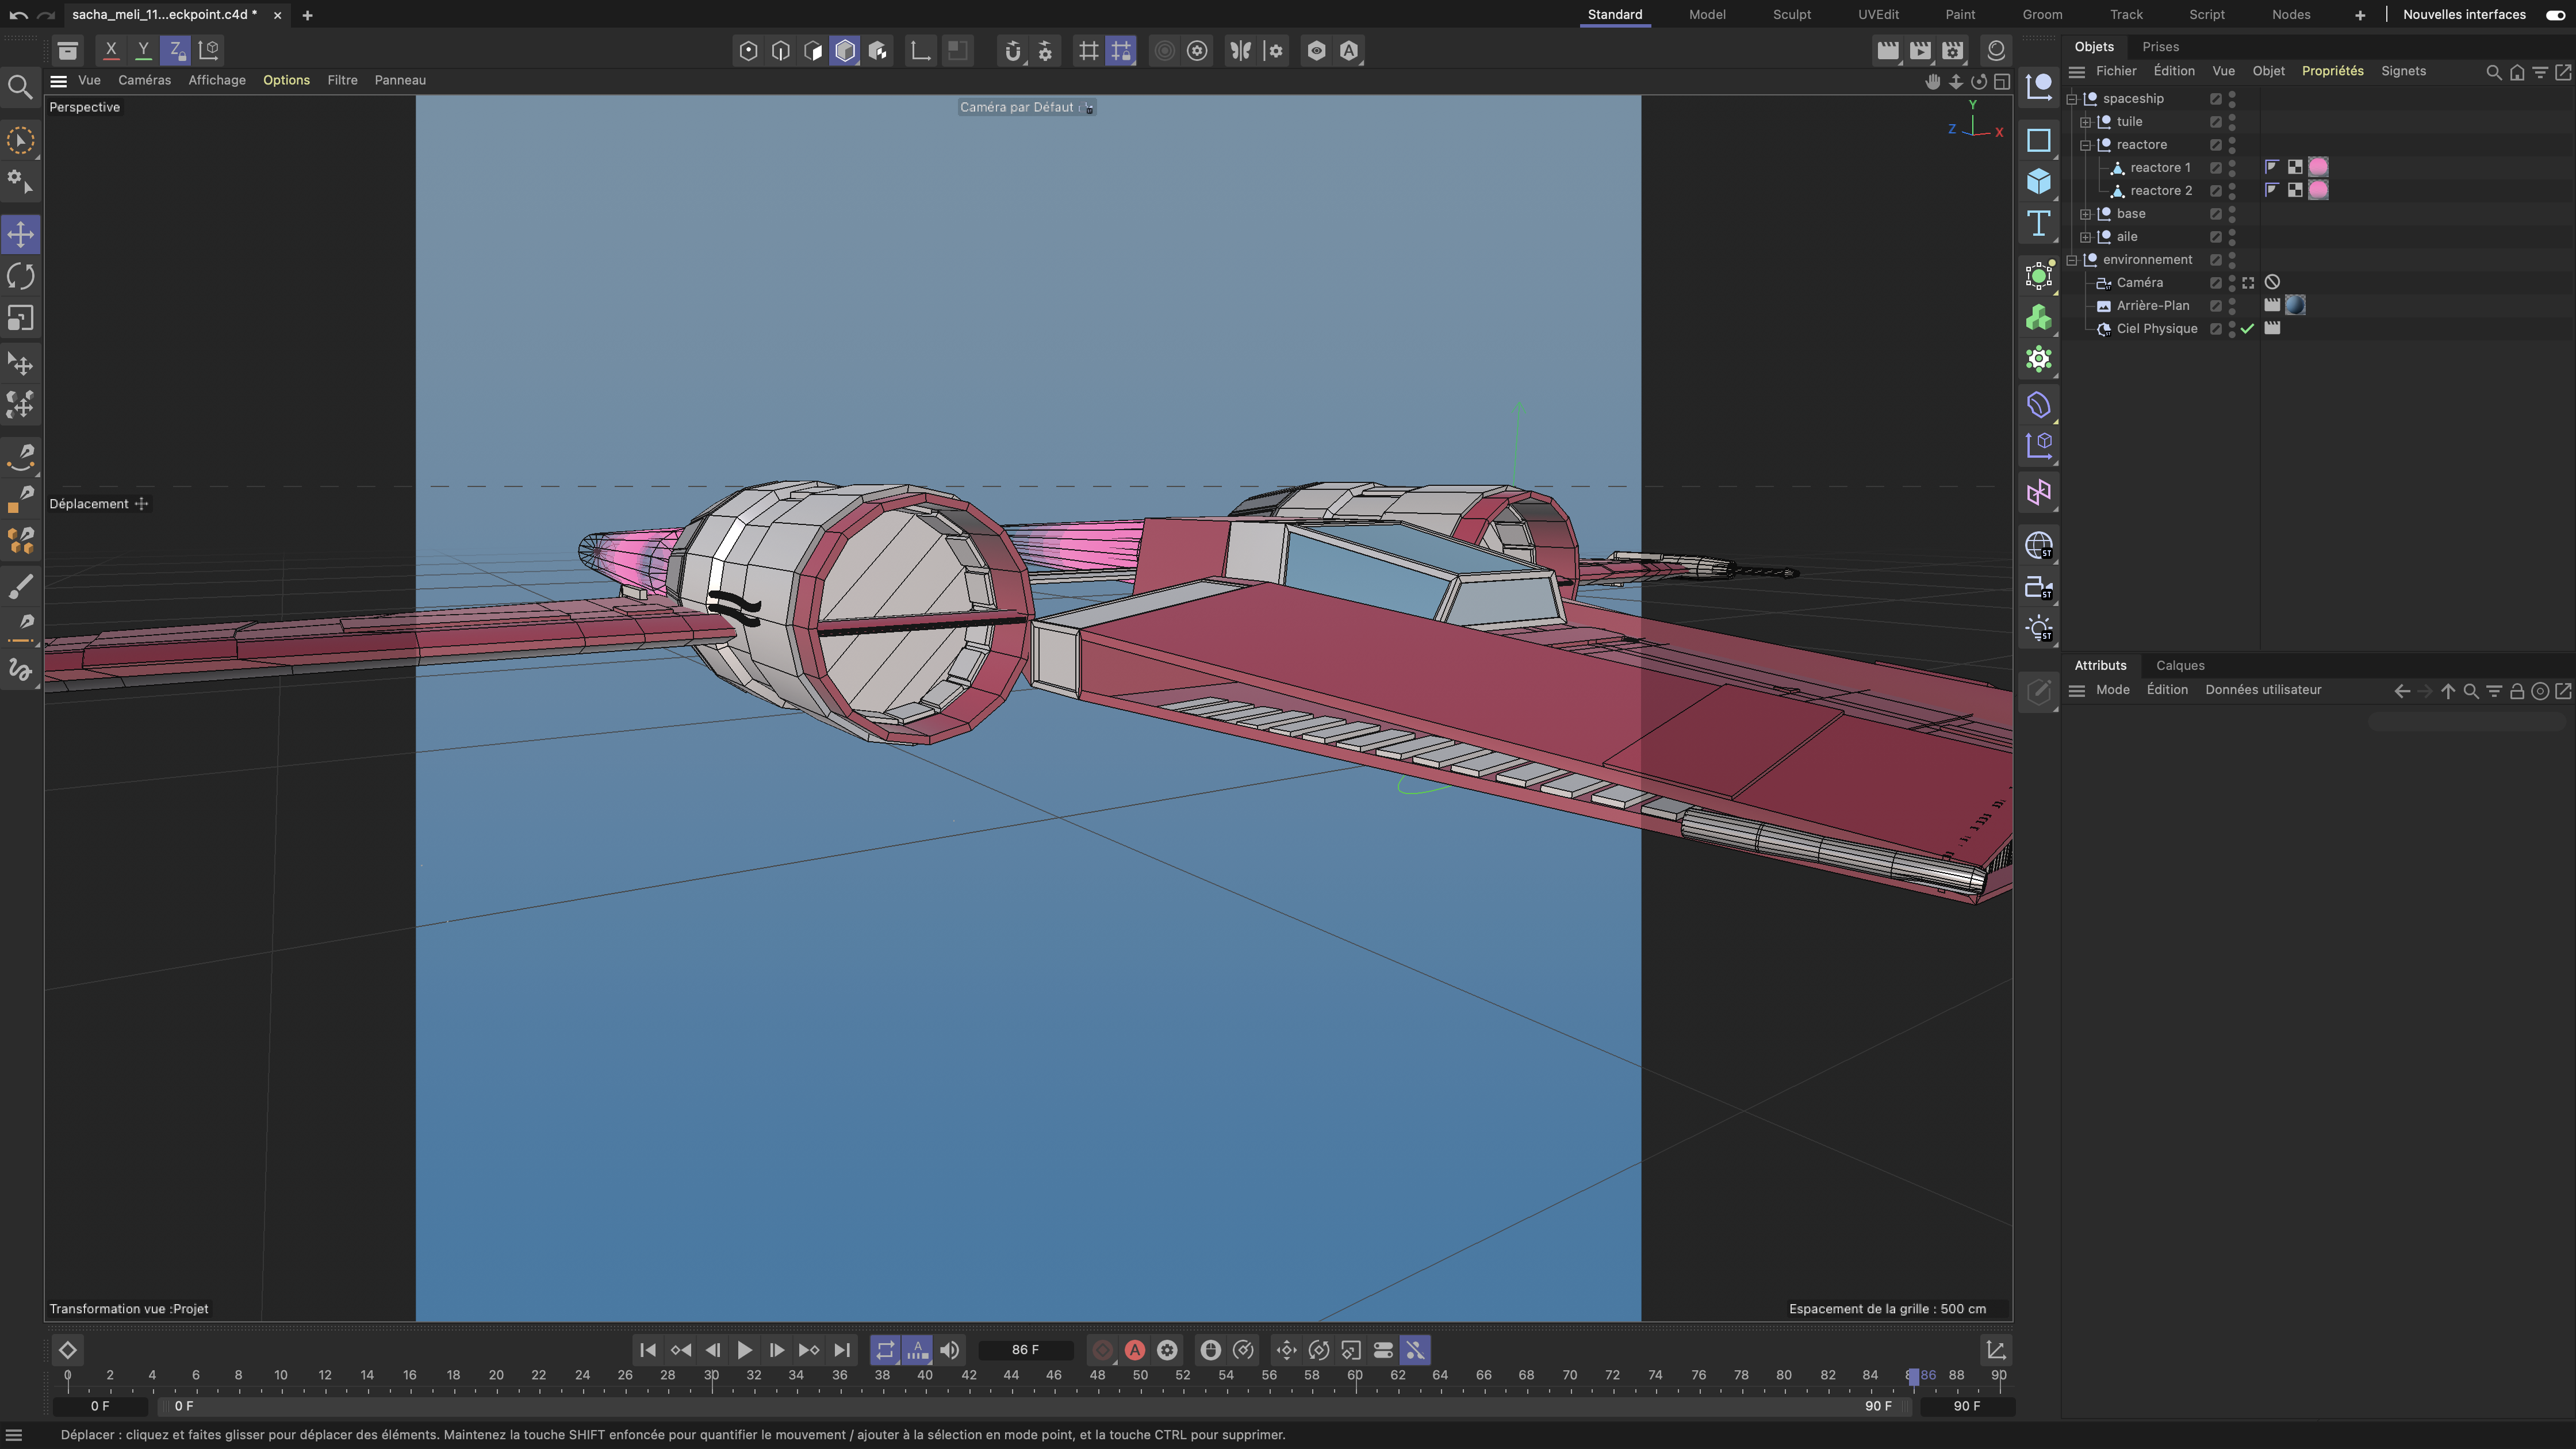This screenshot has height=1449, width=2576.
Task: Toggle Nouvelles interfaces switch
Action: [x=2555, y=14]
